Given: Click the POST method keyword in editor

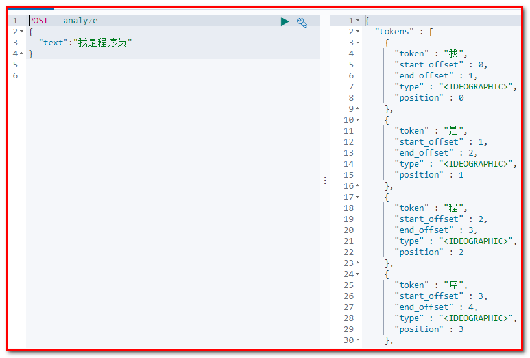Looking at the screenshot, I should pos(38,21).
